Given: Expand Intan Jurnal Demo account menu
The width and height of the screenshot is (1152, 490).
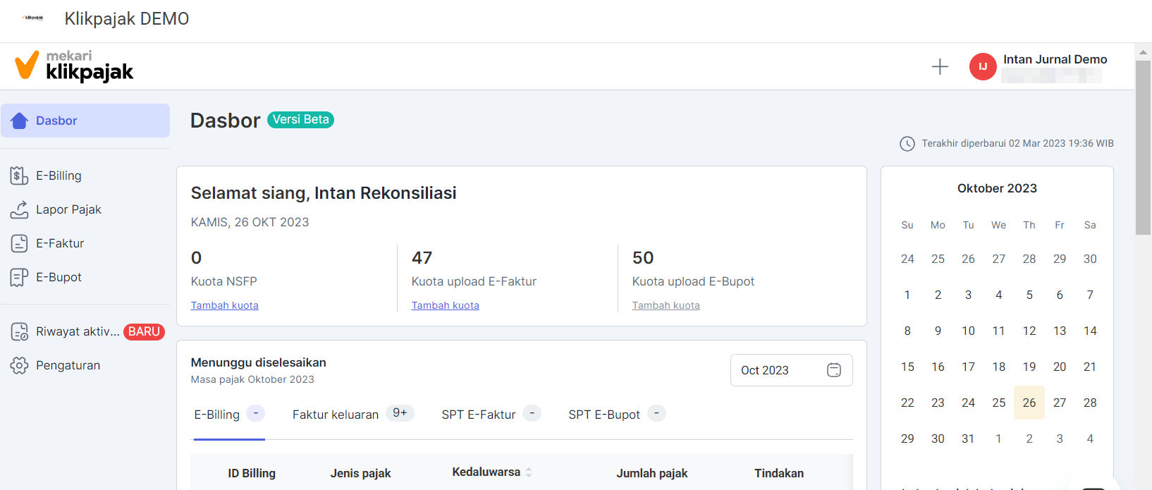Looking at the screenshot, I should (1055, 60).
